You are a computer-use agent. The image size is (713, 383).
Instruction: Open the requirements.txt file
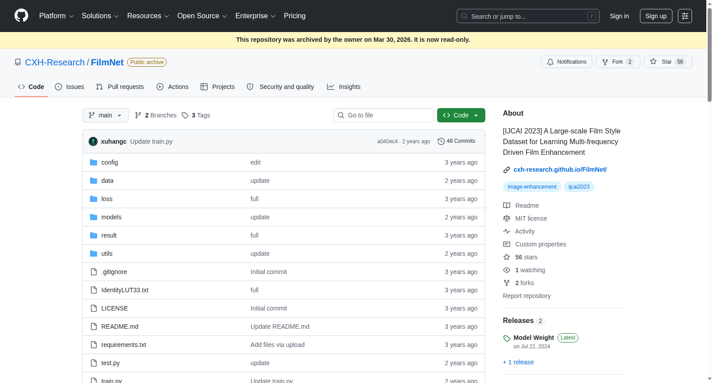tap(124, 345)
